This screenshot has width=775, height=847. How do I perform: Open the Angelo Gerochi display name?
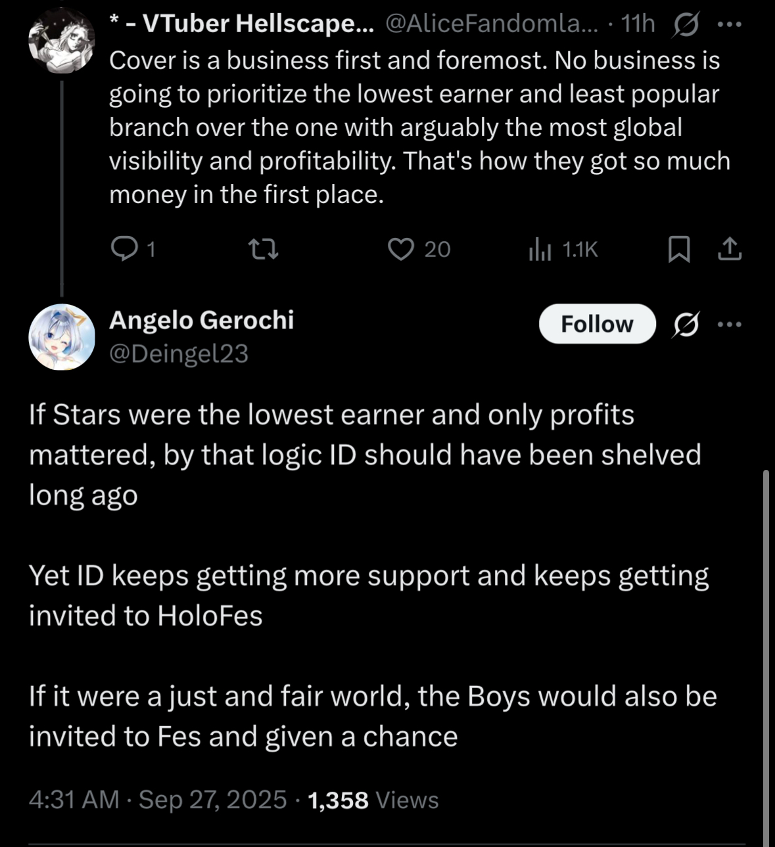[201, 320]
